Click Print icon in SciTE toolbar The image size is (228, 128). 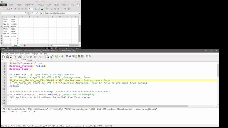pyautogui.click(x=19, y=57)
